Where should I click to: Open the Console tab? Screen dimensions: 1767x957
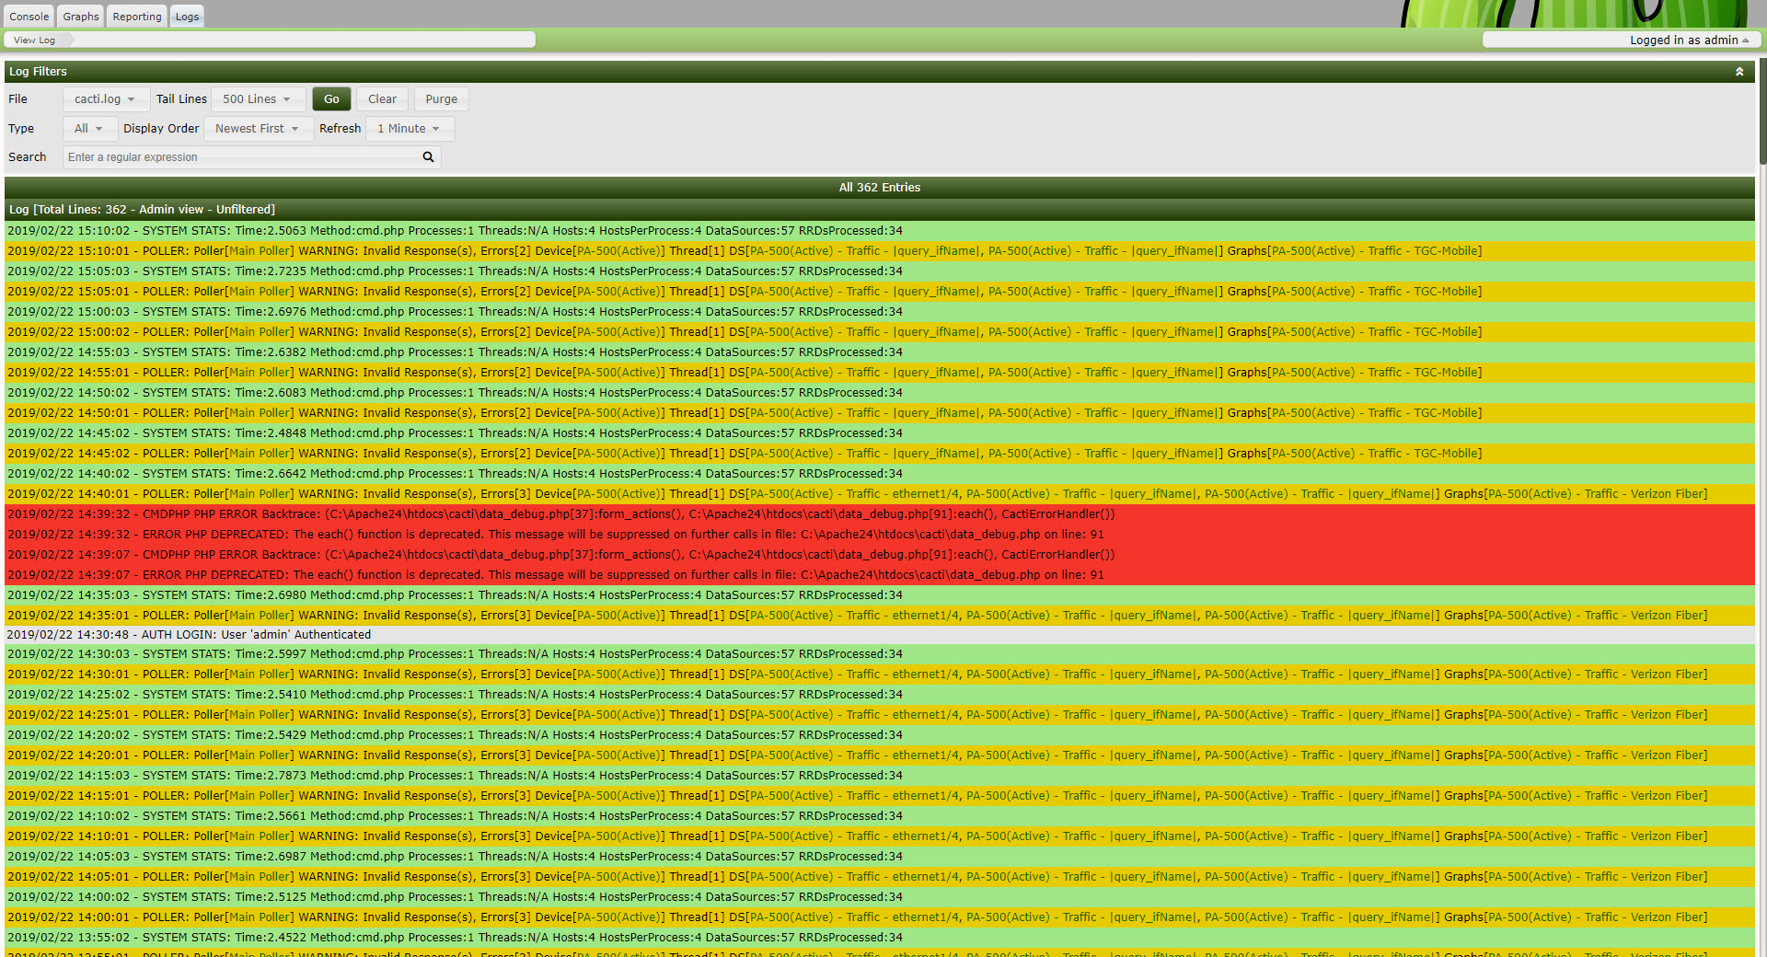pos(29,17)
